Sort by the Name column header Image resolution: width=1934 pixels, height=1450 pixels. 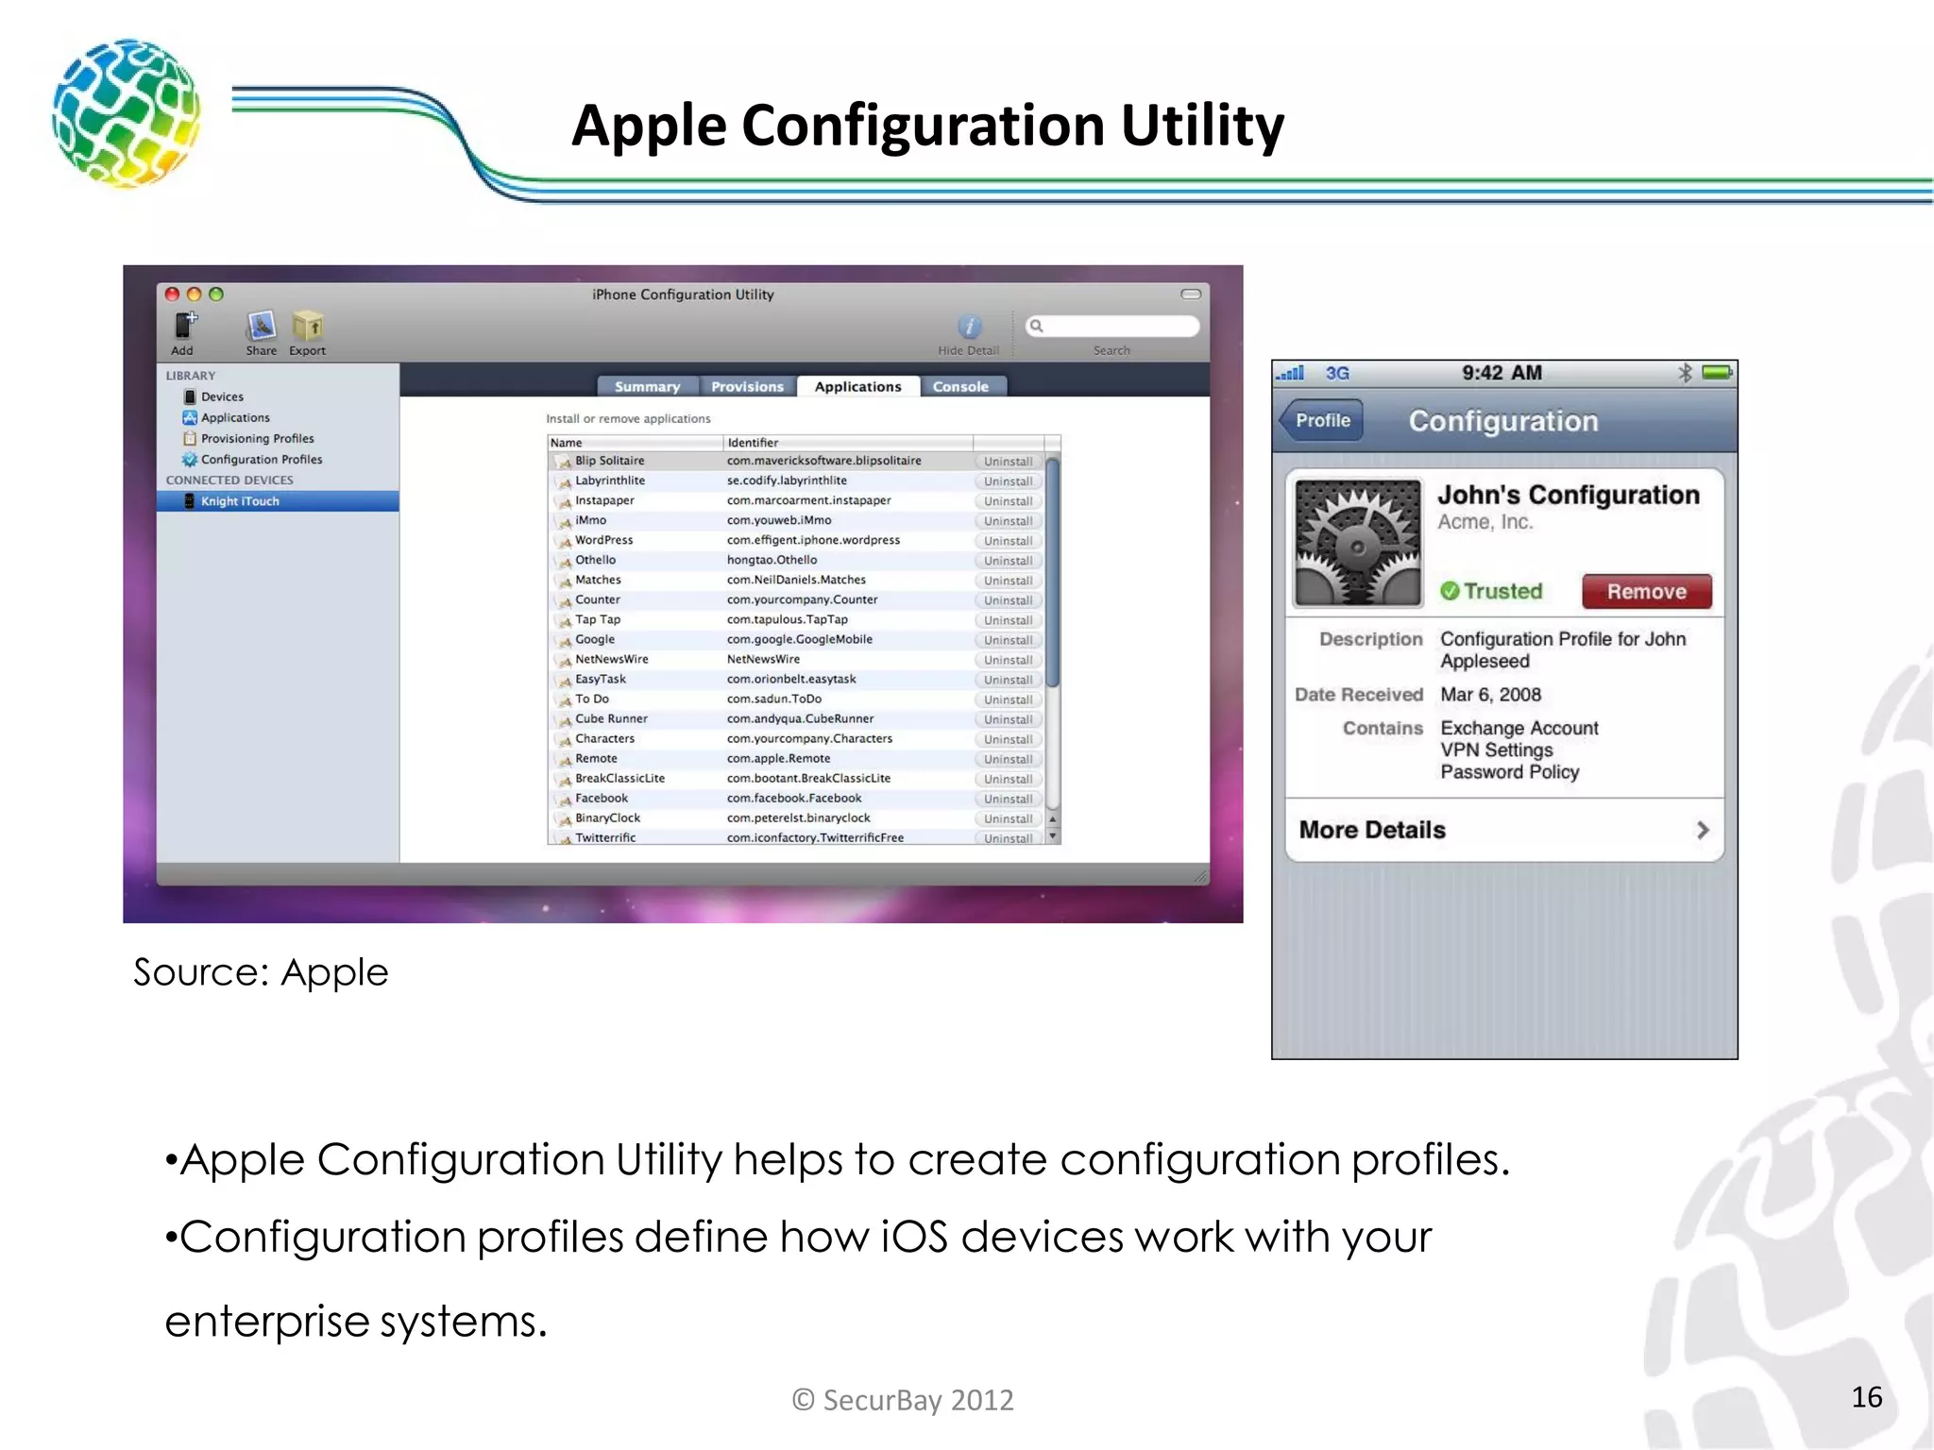click(x=636, y=443)
